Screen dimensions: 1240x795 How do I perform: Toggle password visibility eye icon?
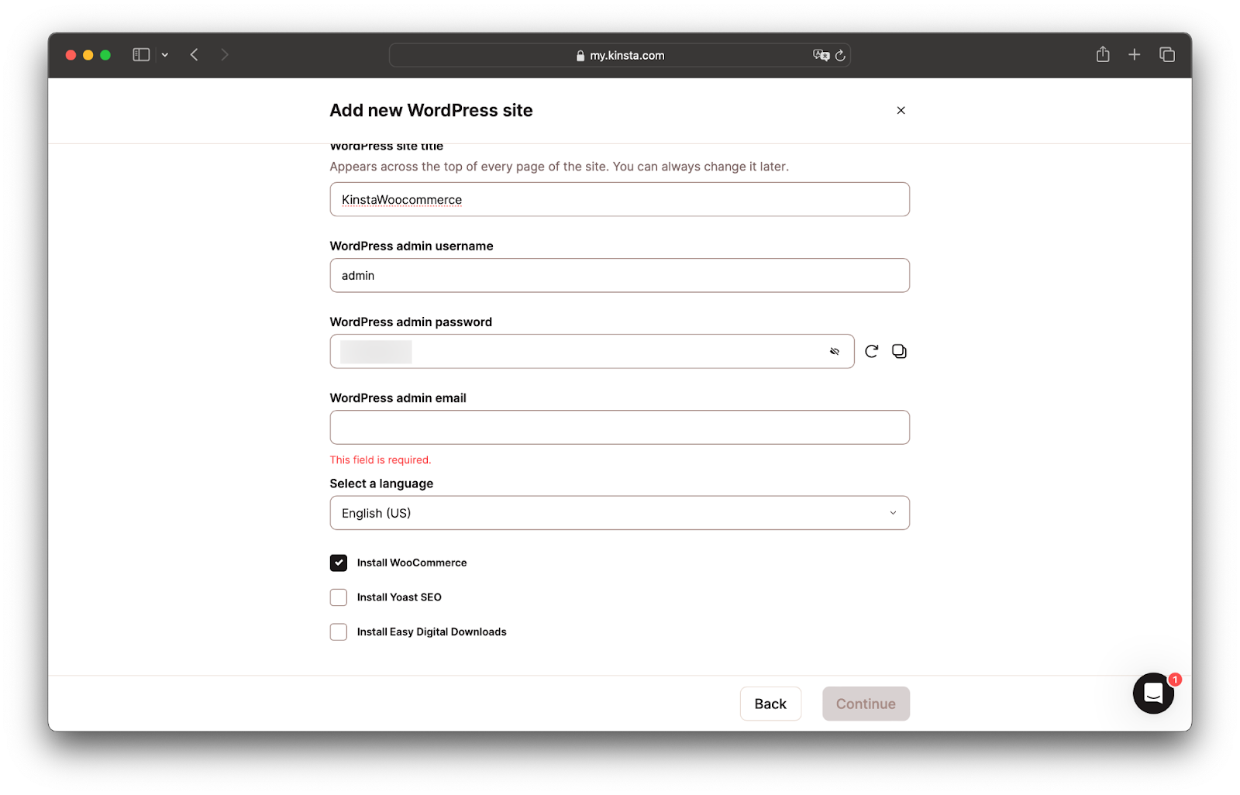click(835, 351)
